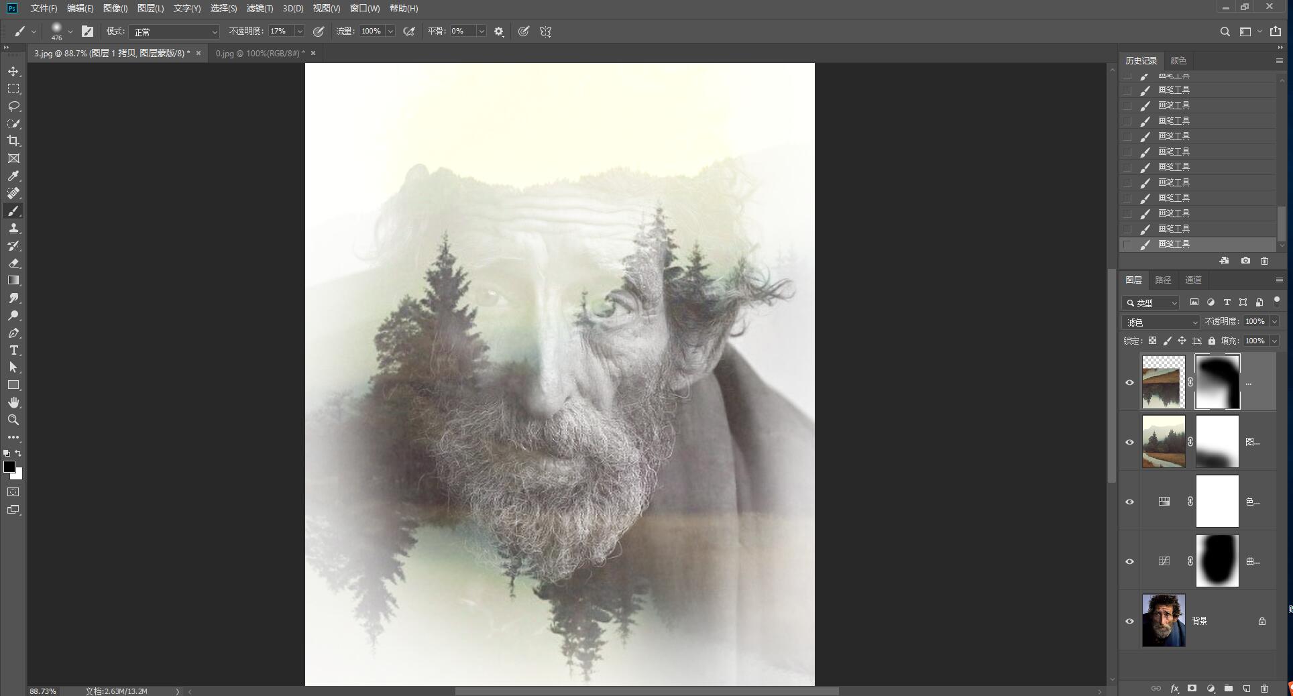Select the Rectangular Marquee tool
This screenshot has width=1293, height=696.
point(13,89)
